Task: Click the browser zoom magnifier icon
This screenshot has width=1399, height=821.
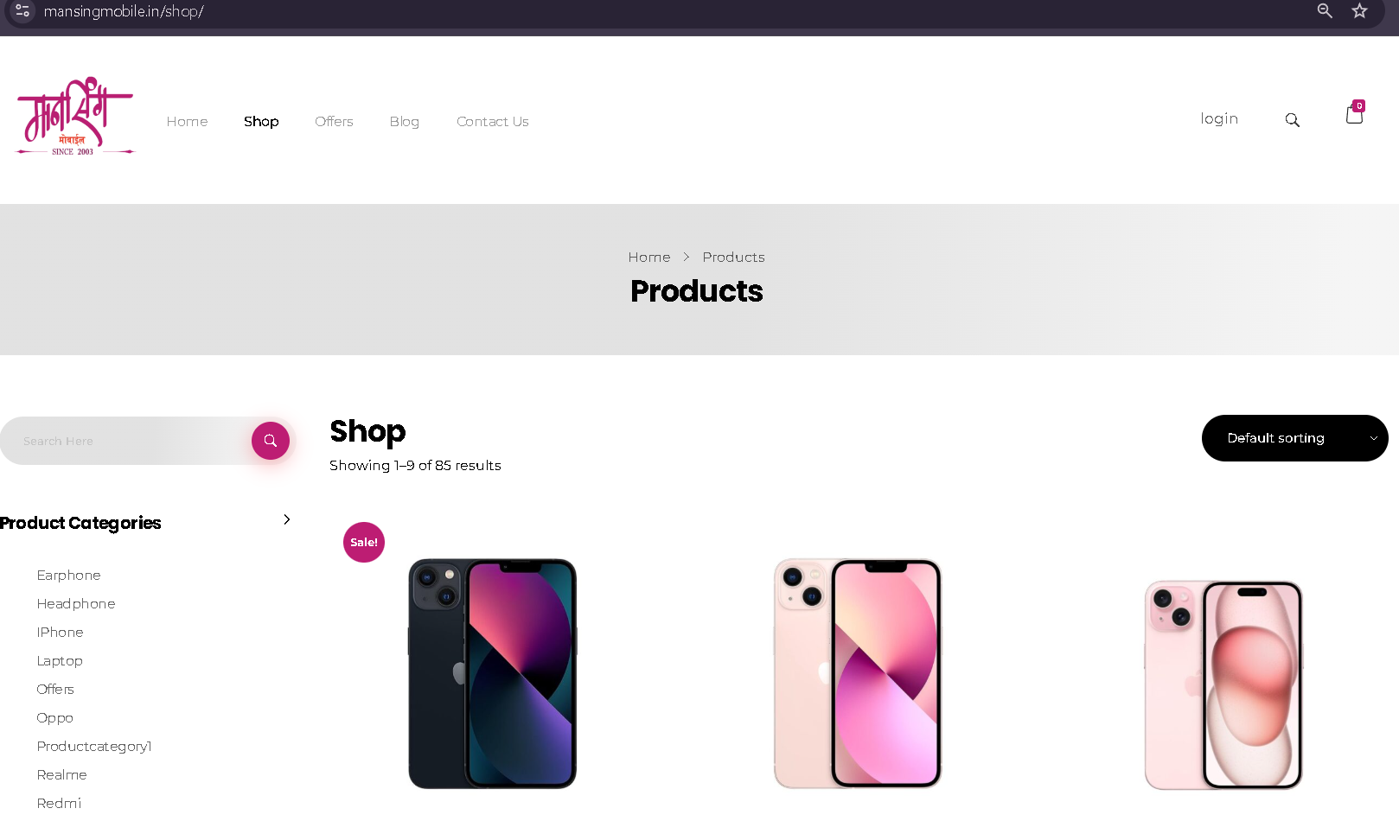Action: 1325,11
